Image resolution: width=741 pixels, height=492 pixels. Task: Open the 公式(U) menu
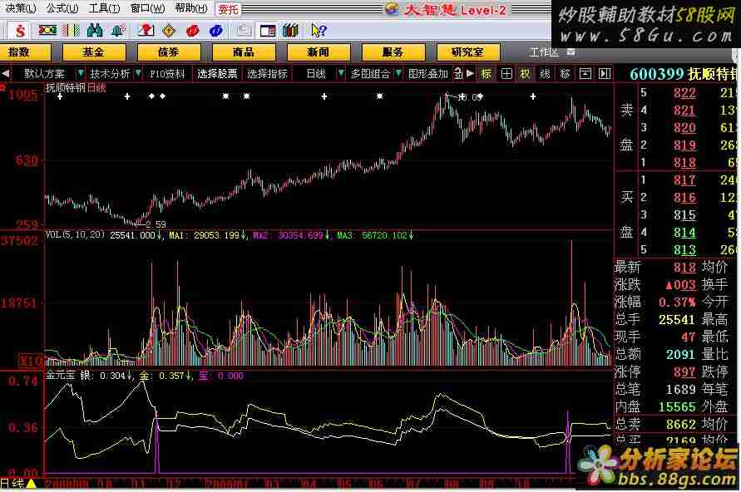[62, 8]
